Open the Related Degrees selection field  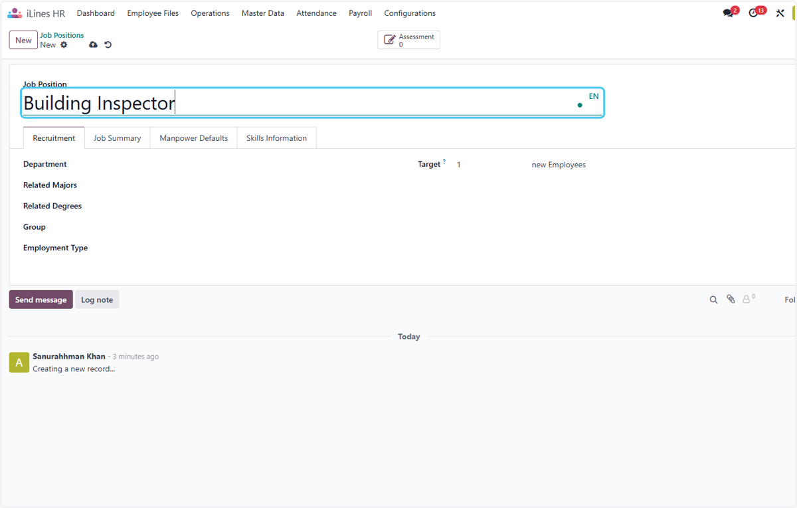click(x=252, y=206)
